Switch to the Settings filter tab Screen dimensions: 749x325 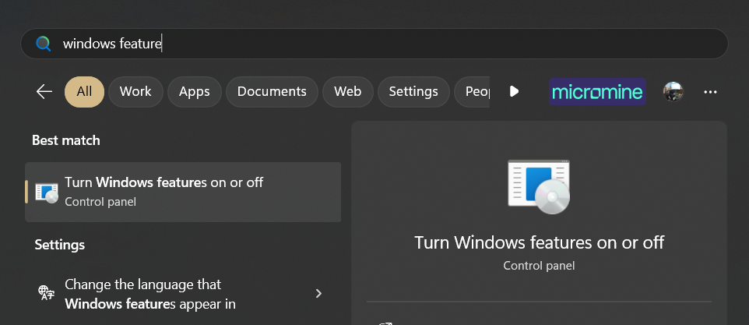click(x=413, y=91)
